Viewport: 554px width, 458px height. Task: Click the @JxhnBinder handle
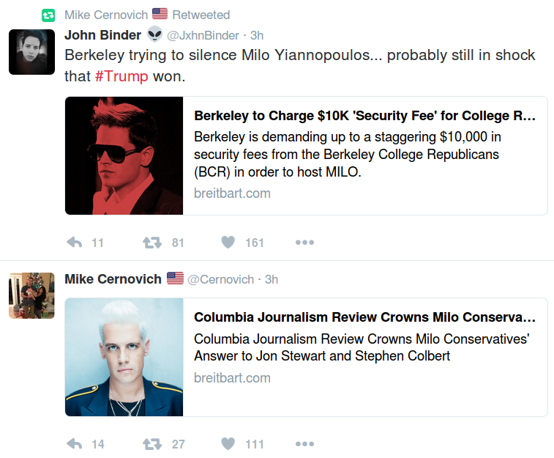[204, 35]
